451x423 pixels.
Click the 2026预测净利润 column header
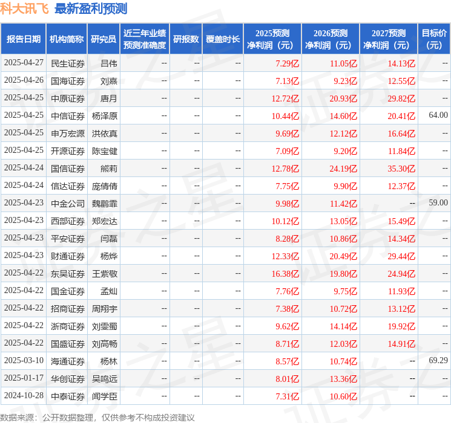pos(331,39)
